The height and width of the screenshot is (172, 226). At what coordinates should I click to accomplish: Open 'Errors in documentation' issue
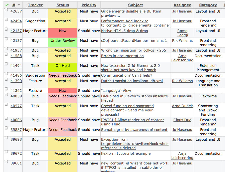pyautogui.click(x=122, y=56)
